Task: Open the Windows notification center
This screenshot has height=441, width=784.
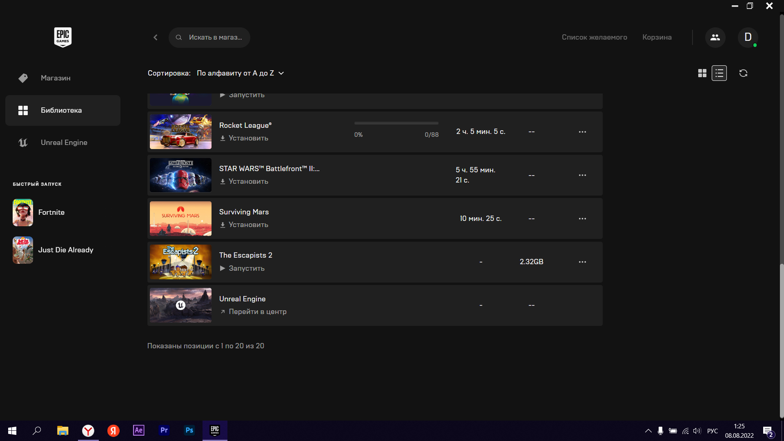Action: (768, 431)
